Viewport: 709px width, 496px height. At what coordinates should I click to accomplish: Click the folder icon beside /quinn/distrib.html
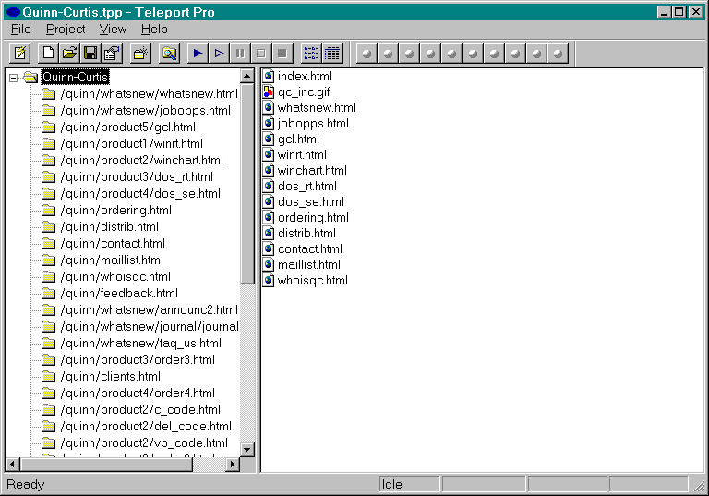(48, 227)
